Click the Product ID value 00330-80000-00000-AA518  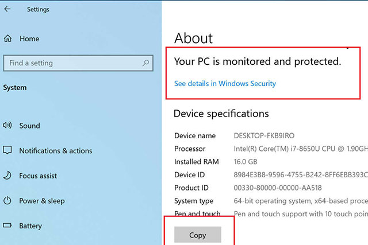point(278,188)
